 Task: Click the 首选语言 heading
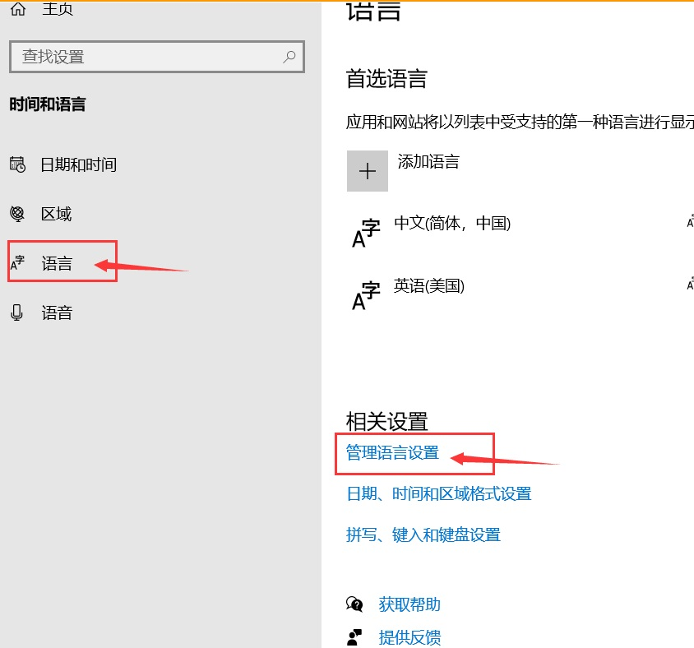(386, 79)
